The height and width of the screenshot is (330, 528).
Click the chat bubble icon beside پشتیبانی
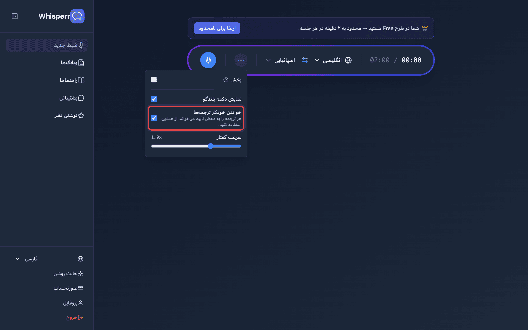81,98
